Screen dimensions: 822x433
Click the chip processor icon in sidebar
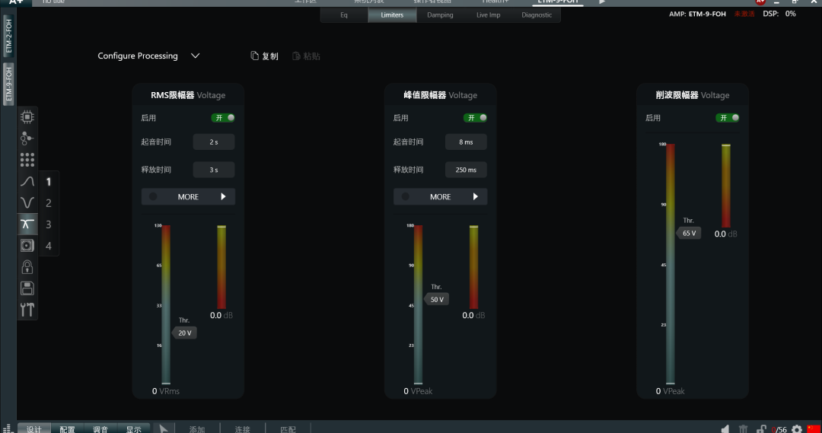coord(27,117)
